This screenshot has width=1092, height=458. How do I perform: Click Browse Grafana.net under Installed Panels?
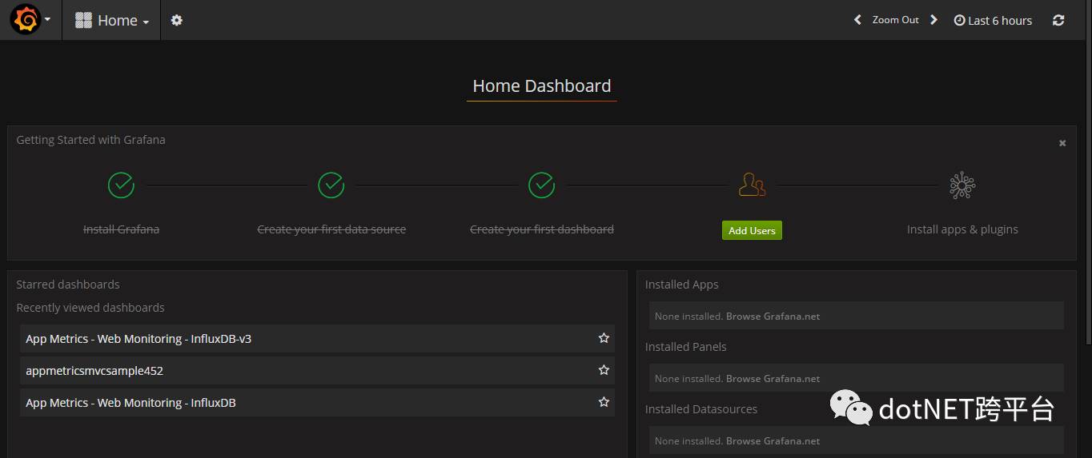(773, 379)
